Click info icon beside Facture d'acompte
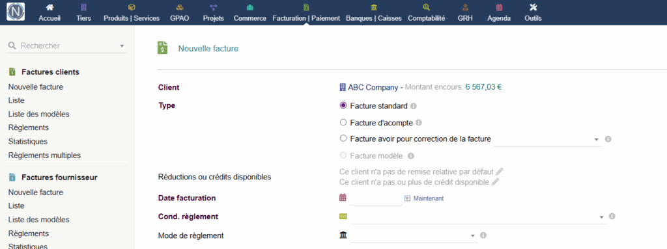 419,123
